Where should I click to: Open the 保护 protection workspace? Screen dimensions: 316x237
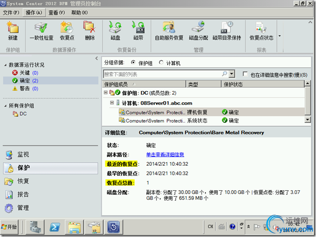pos(50,168)
